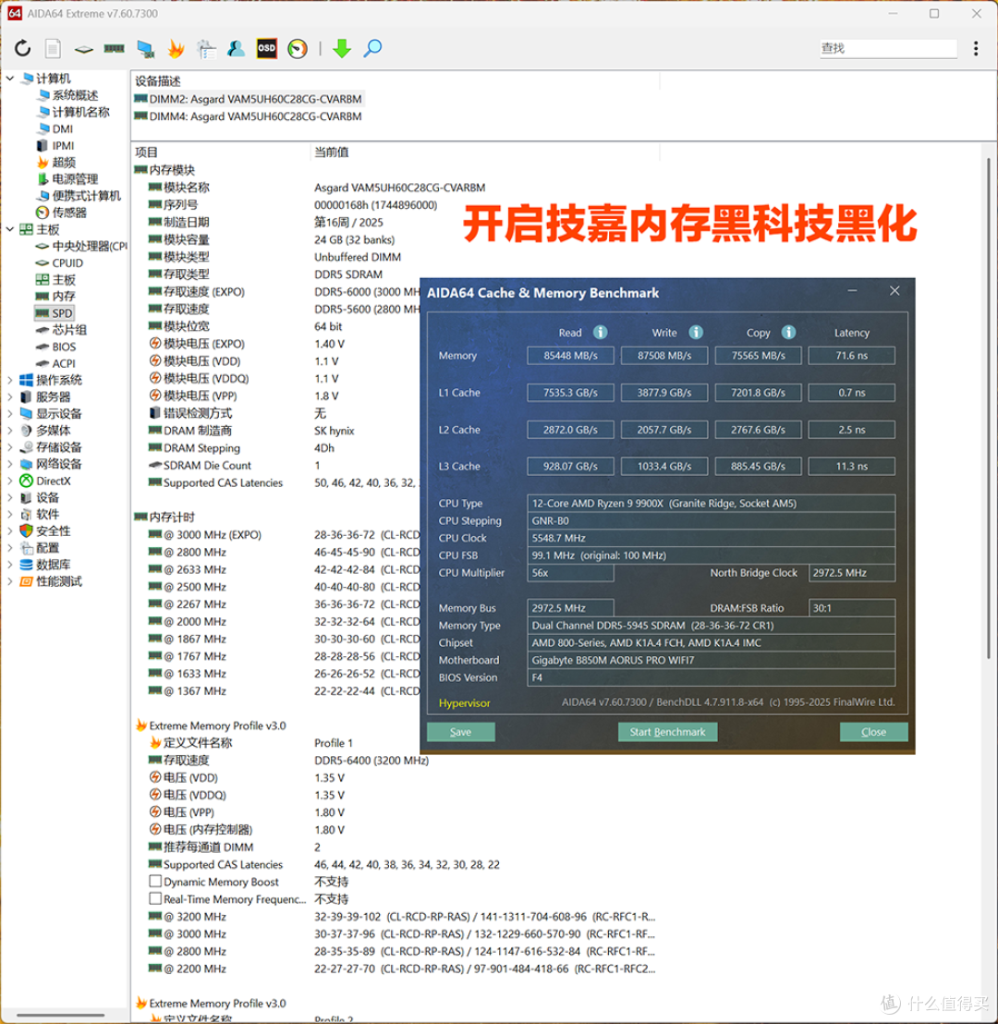Click the user profile toolbar icon
The image size is (998, 1024).
pos(236,48)
